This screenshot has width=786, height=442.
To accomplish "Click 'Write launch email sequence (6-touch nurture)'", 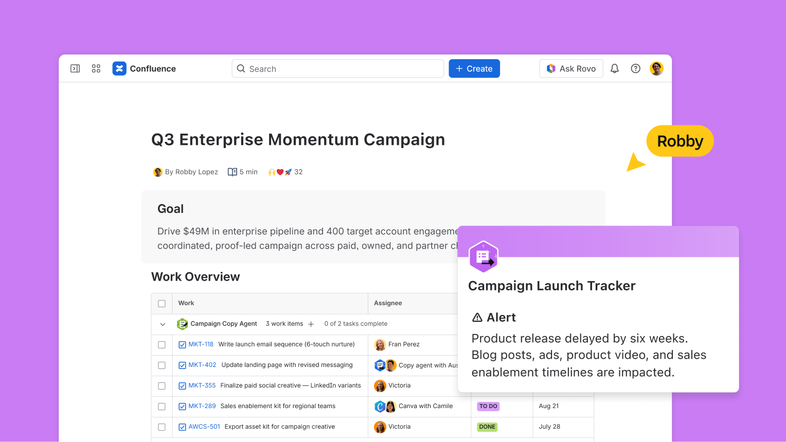I will tap(287, 344).
